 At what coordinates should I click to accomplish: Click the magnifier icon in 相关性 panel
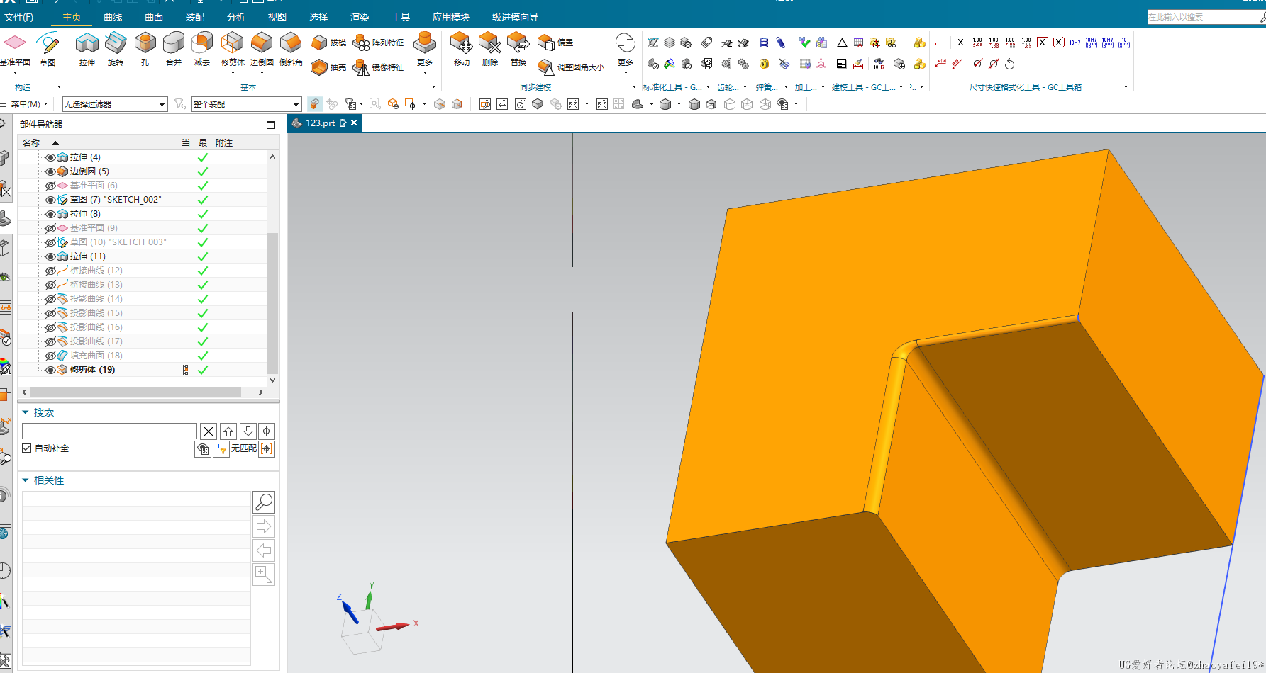[264, 502]
